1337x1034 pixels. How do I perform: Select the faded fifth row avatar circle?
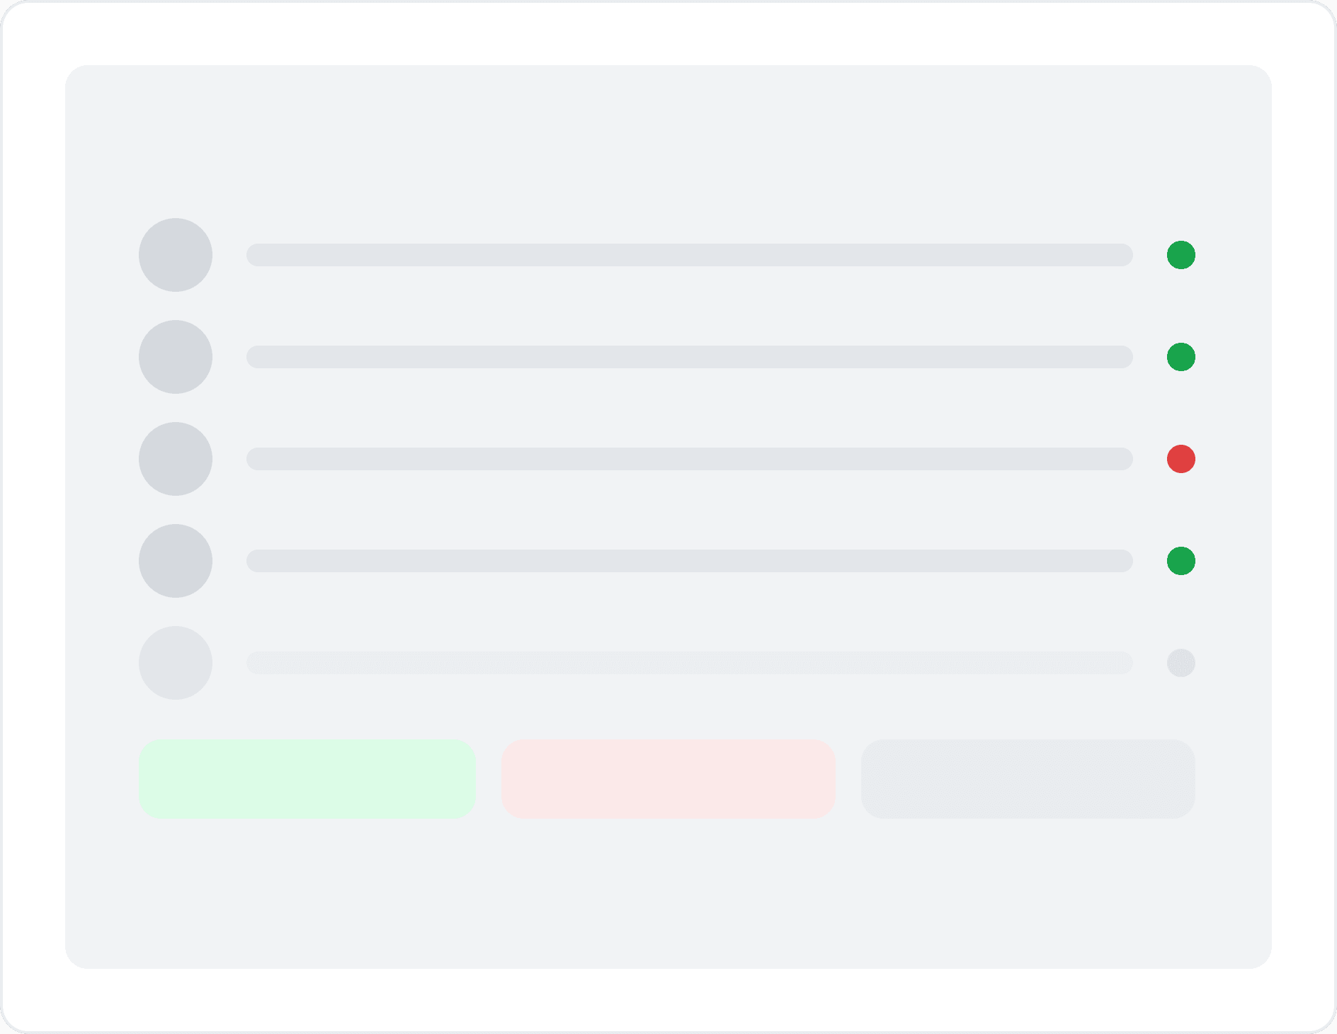coord(176,663)
